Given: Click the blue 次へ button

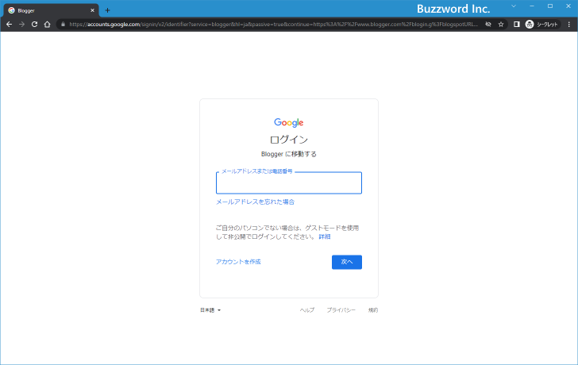Looking at the screenshot, I should (346, 262).
